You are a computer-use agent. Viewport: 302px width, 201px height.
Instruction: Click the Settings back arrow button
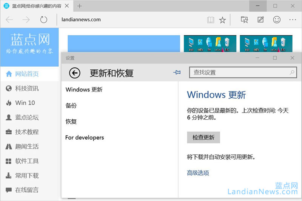[74, 73]
